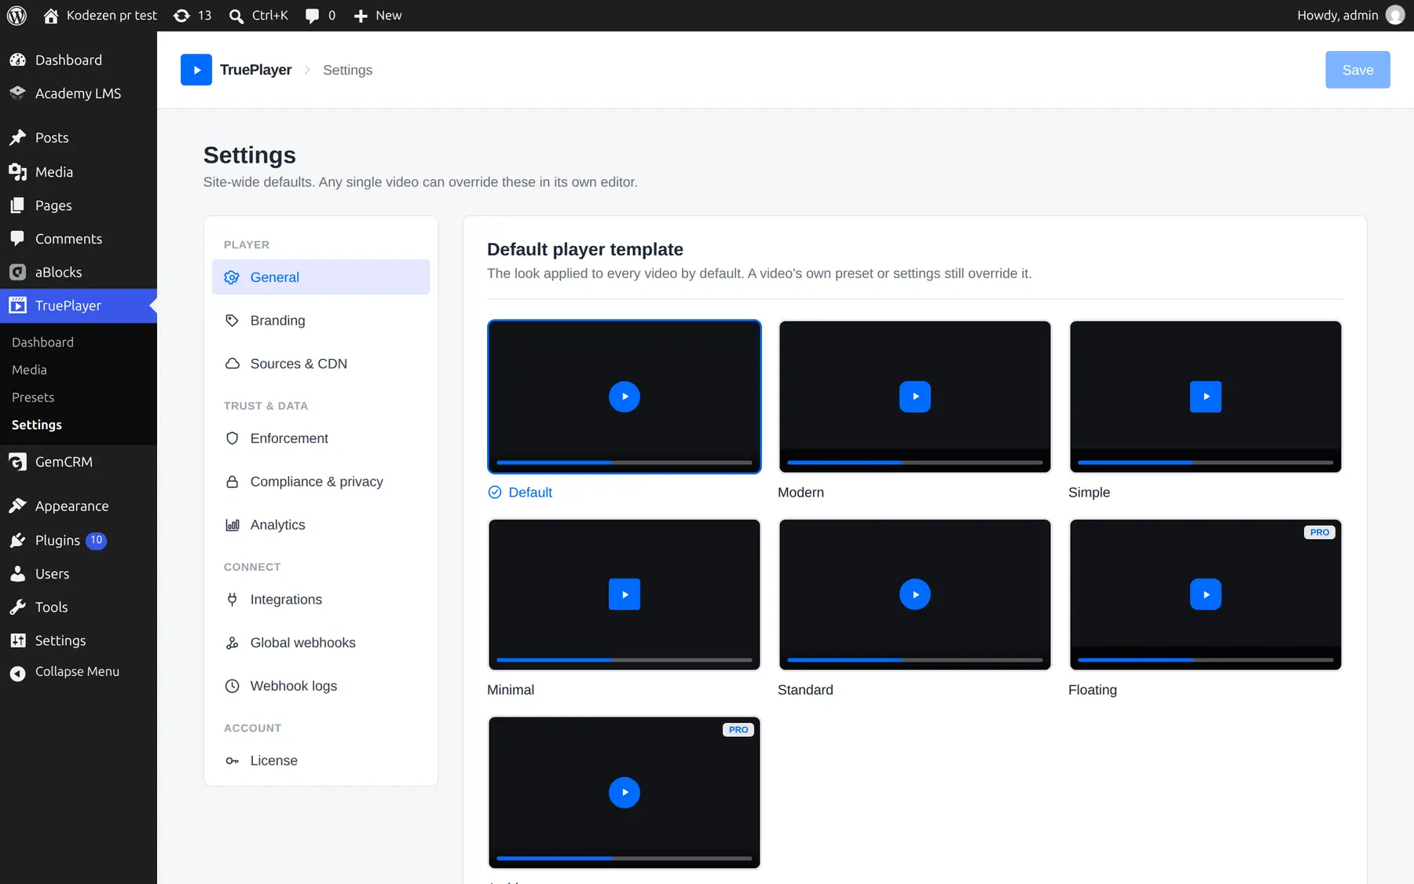Click the Appearance paintbrush icon
1414x884 pixels.
point(17,507)
